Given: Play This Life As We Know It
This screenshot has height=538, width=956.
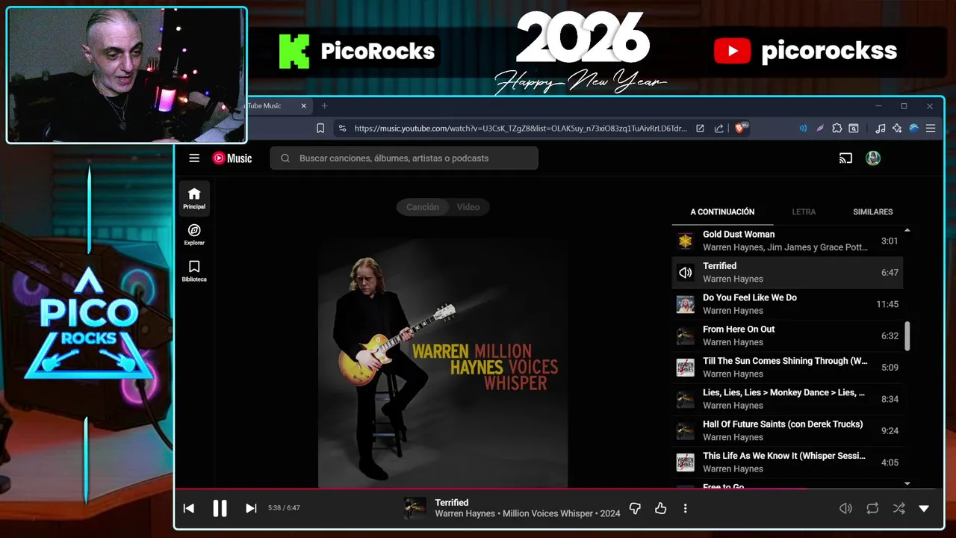Looking at the screenshot, I should pos(787,463).
